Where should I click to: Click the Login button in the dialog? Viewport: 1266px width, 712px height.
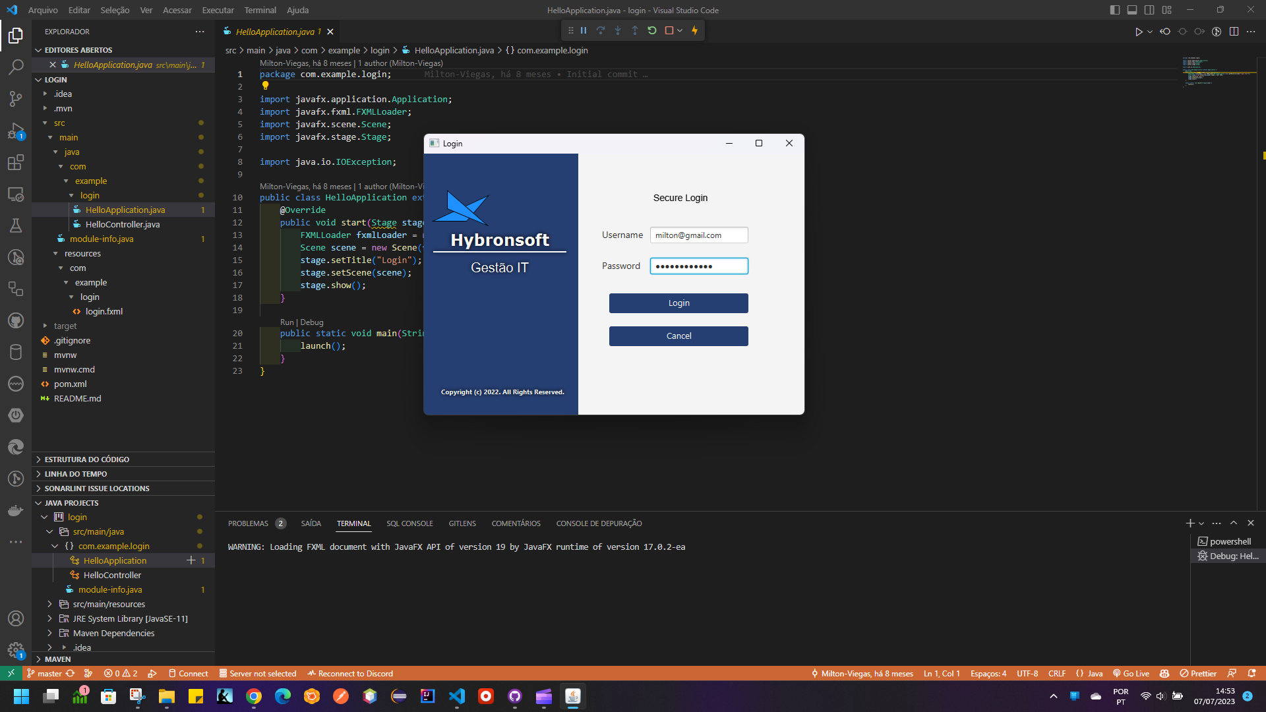(678, 303)
